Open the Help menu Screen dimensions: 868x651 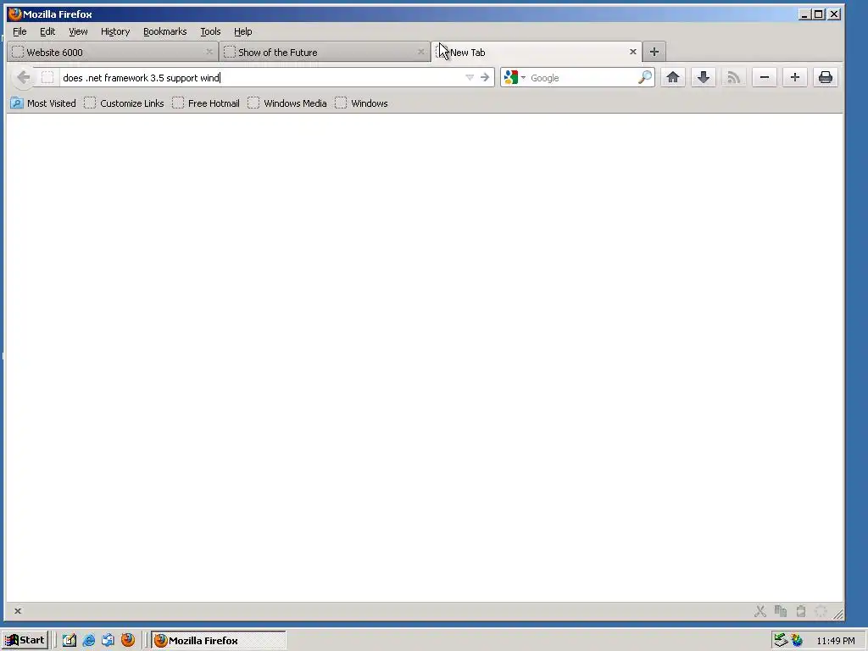pyautogui.click(x=242, y=31)
